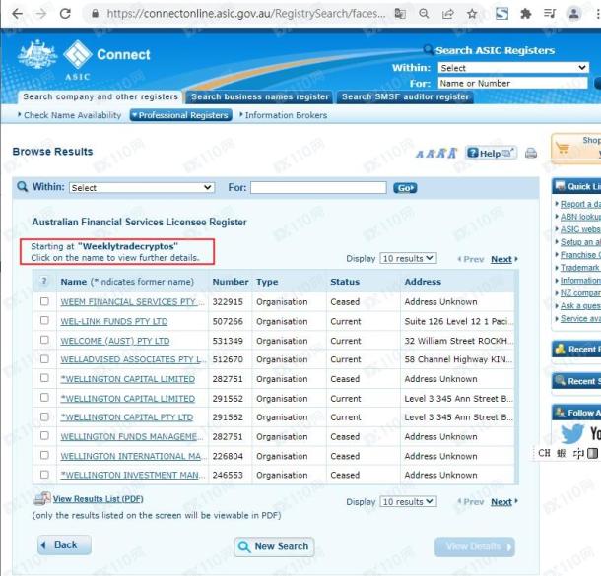601x576 pixels.
Task: Click the blue S extension icon
Action: (x=501, y=14)
